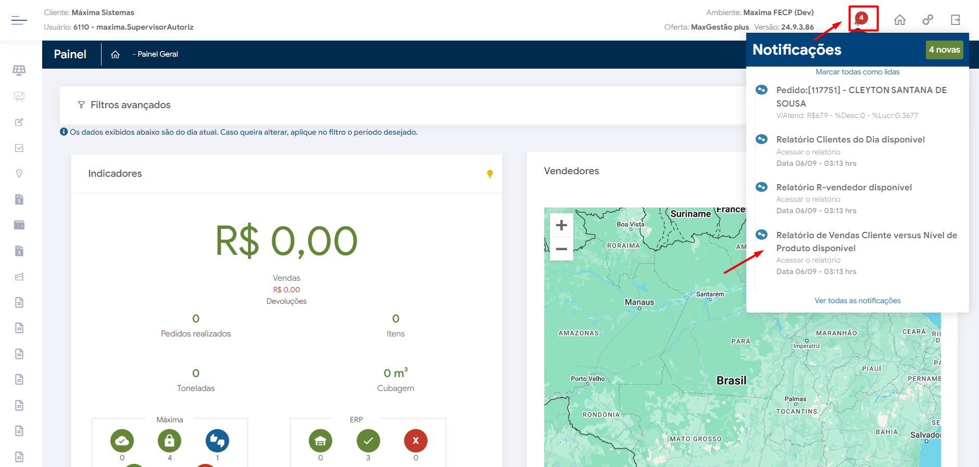This screenshot has height=467, width=979.
Task: Click the blue thumbs up/down status icon
Action: (x=217, y=441)
